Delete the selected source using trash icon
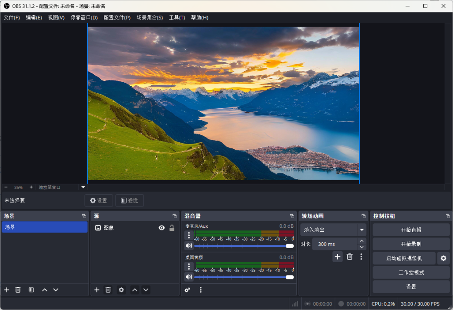Screen dimensions: 453x310 108,290
